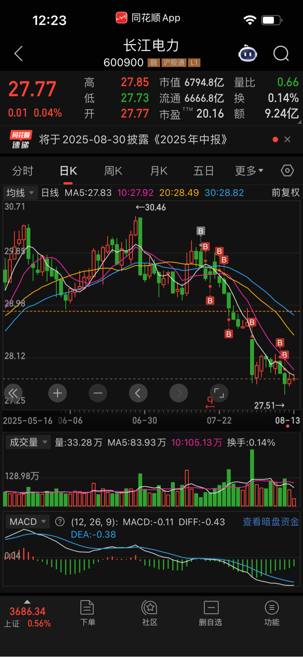Screen dimensions: 303x657
Task: Tap 量:33.28万 volume label
Action: [x=79, y=442]
